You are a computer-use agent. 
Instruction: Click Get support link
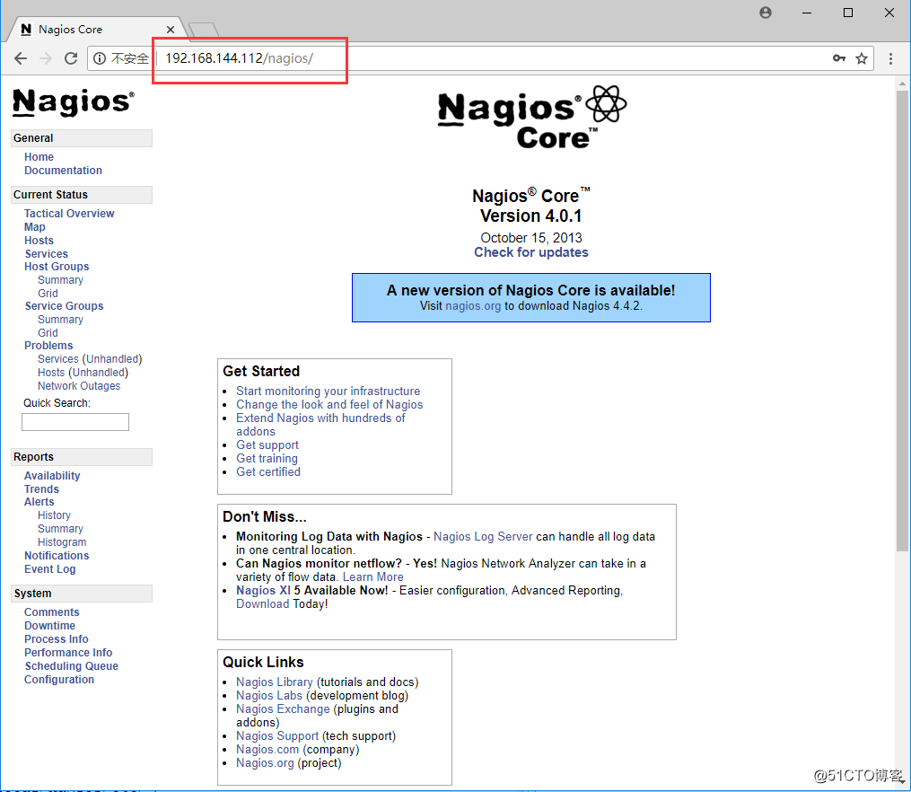(267, 444)
